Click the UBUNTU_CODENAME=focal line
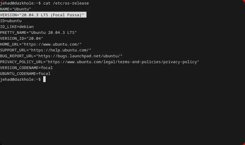 (x=25, y=74)
